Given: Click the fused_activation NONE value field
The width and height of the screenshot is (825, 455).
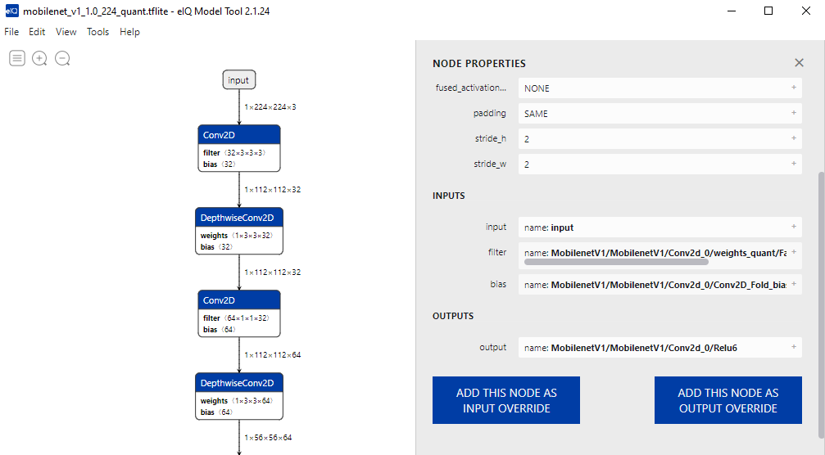Looking at the screenshot, I should [660, 88].
